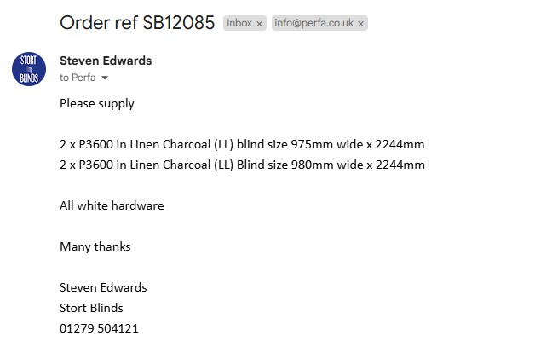Image resolution: width=535 pixels, height=353 pixels.
Task: Click the 980mm wide order line
Action: [x=242, y=165]
